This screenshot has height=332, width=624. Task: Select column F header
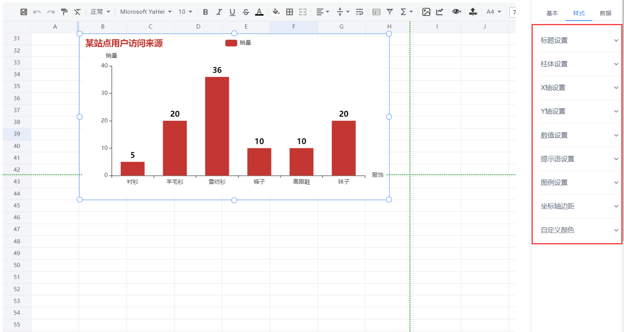(294, 27)
